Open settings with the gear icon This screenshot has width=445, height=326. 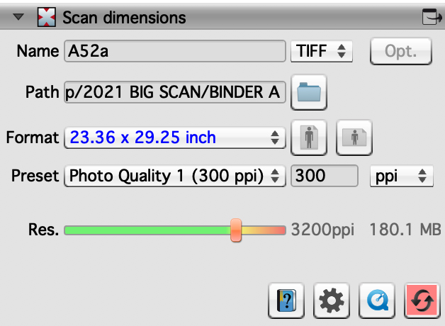click(x=330, y=302)
